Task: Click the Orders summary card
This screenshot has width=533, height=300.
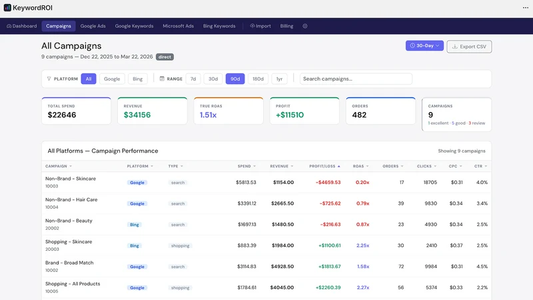Action: pos(380,111)
